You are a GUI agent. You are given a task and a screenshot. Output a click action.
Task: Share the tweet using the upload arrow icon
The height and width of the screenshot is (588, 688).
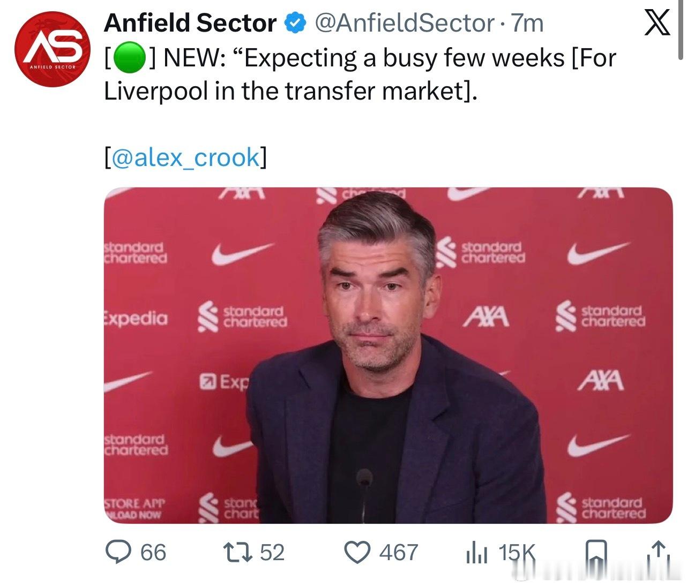[x=659, y=552]
